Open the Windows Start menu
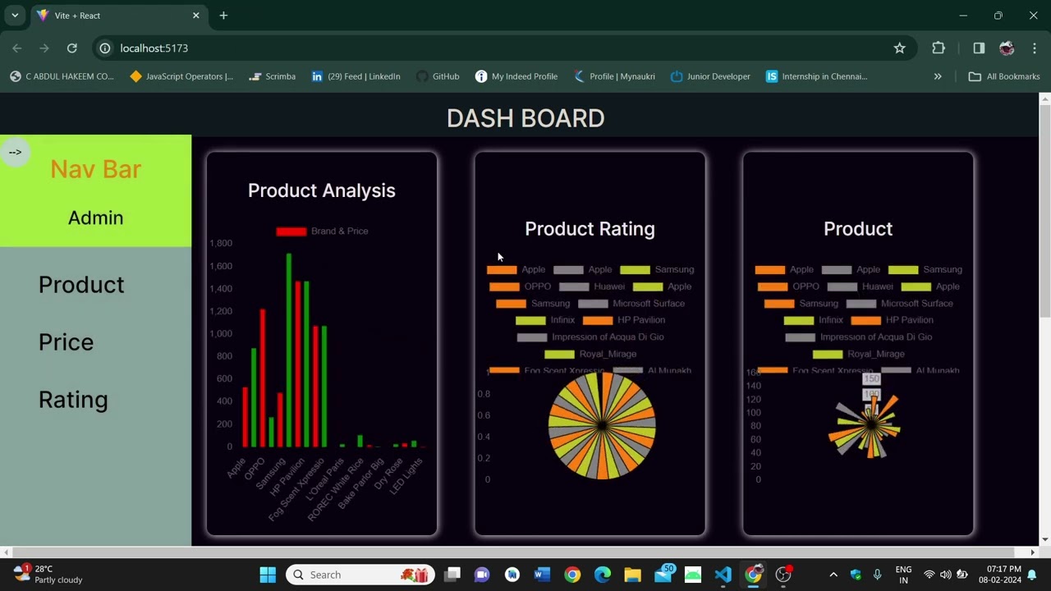This screenshot has width=1051, height=591. tap(268, 575)
